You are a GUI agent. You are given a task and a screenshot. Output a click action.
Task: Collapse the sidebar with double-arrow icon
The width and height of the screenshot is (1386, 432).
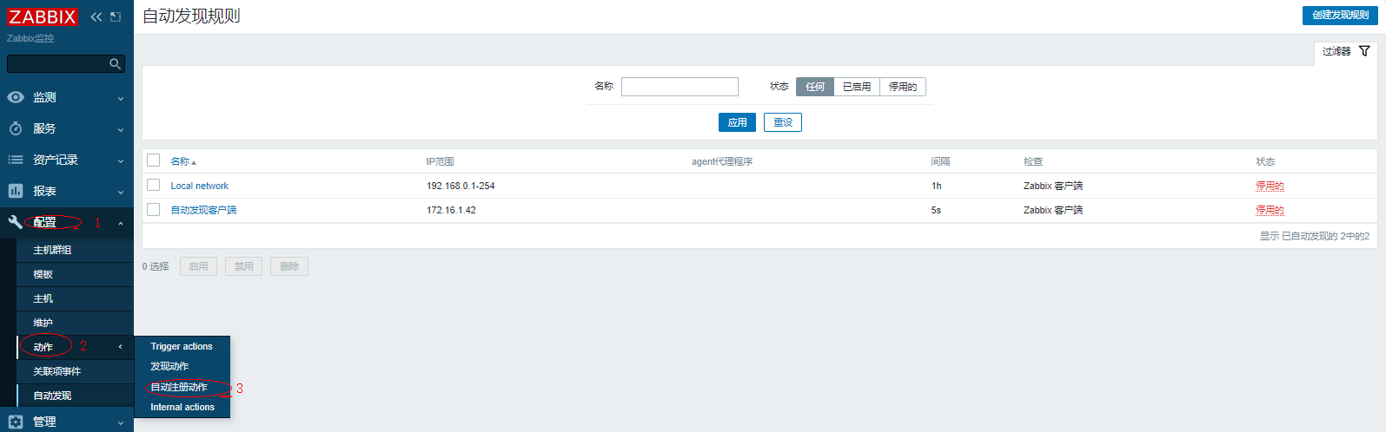point(96,16)
